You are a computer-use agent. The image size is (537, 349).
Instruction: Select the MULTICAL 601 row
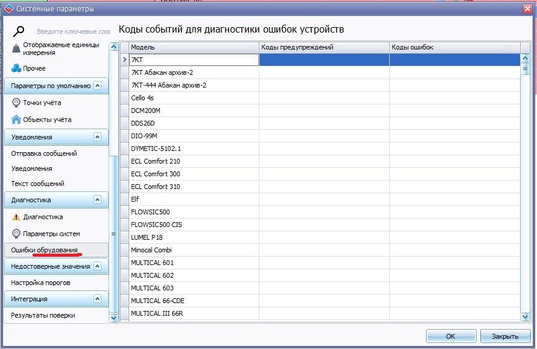(x=320, y=263)
